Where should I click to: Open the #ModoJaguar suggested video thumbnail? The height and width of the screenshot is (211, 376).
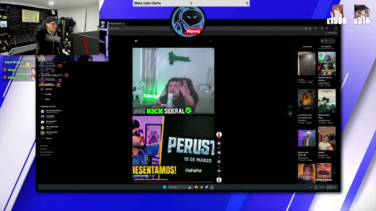click(327, 101)
